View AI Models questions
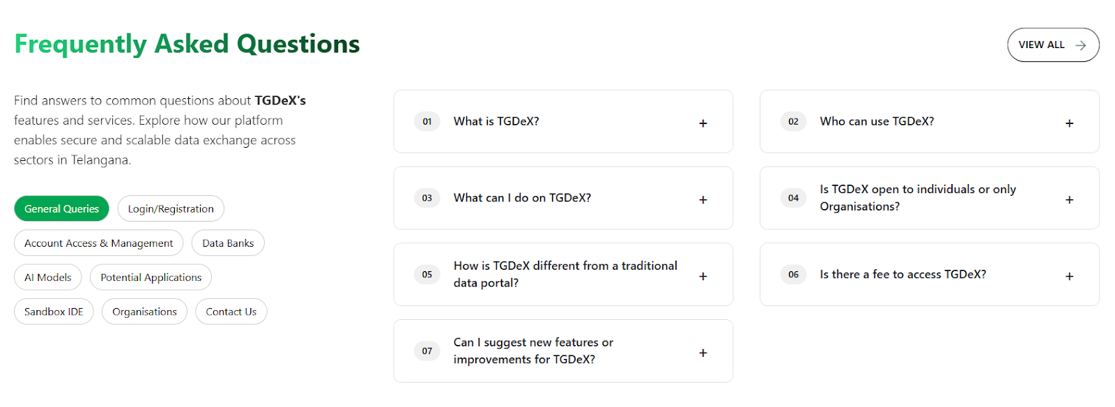Screen dimensions: 1115x407 (x=47, y=277)
